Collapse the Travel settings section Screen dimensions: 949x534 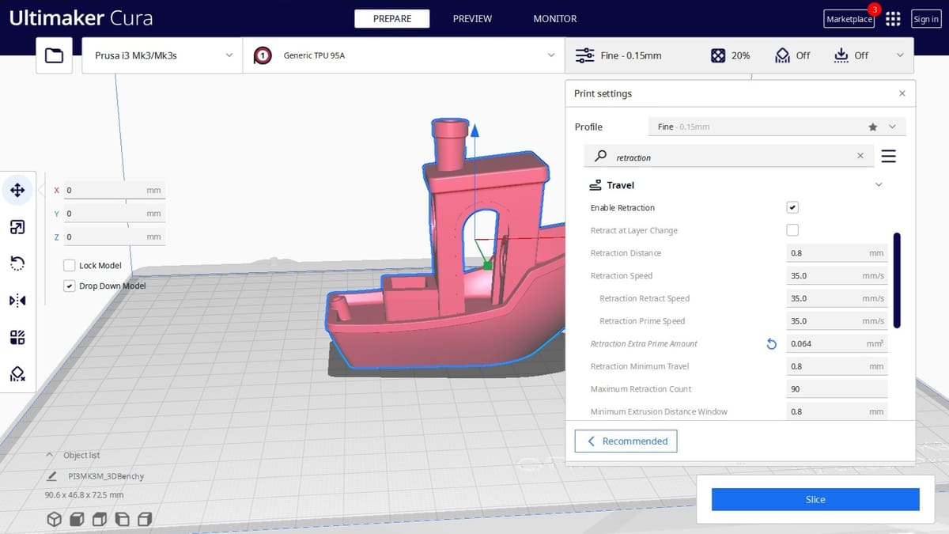click(879, 185)
